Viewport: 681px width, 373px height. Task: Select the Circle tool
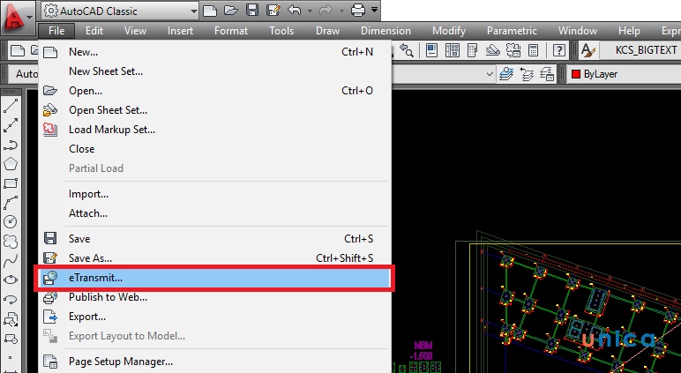pyautogui.click(x=11, y=221)
